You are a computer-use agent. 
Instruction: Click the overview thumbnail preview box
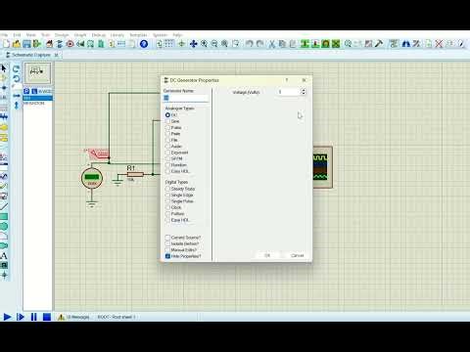point(38,73)
